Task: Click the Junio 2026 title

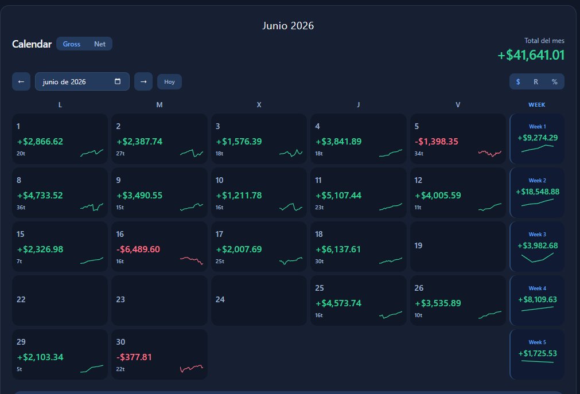Action: click(x=288, y=26)
